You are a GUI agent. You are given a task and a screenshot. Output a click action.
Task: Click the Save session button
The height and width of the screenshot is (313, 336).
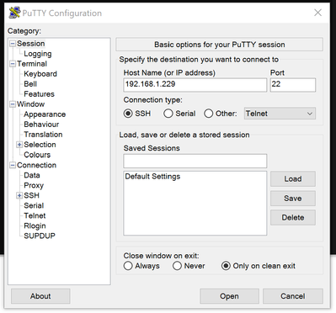[293, 199]
